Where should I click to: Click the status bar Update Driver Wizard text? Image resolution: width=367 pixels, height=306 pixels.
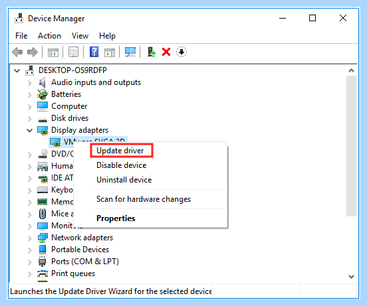tap(111, 291)
